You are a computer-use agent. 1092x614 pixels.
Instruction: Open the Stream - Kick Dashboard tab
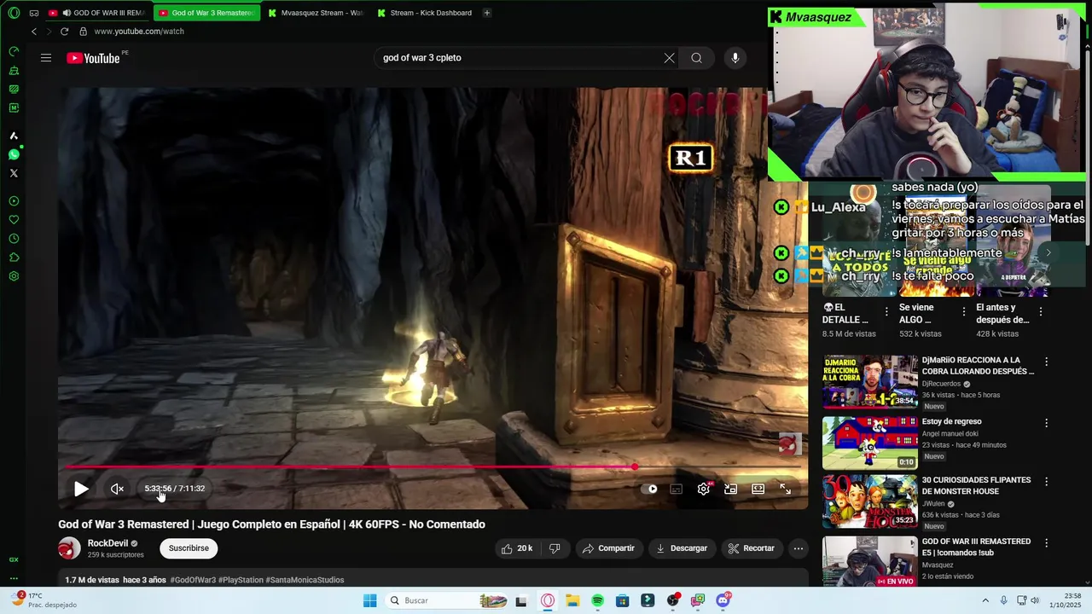tap(424, 13)
